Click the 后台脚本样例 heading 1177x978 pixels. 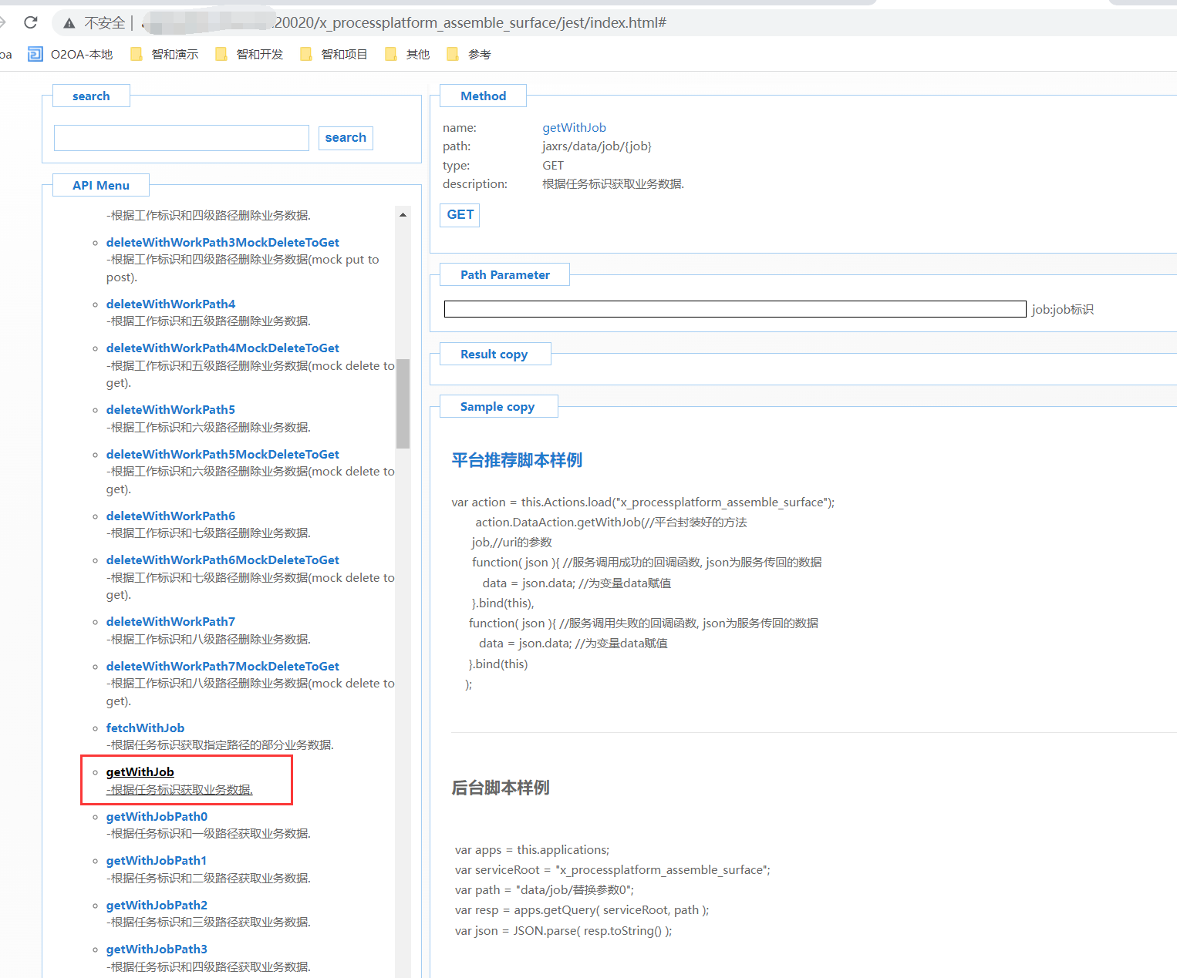click(x=501, y=788)
